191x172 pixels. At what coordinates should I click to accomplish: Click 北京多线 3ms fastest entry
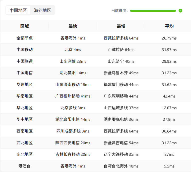[x=73, y=108]
